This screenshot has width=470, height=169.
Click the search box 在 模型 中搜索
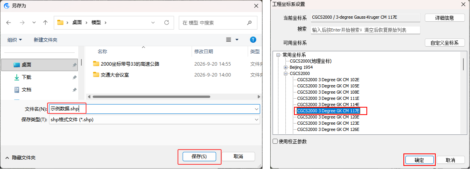218,23
